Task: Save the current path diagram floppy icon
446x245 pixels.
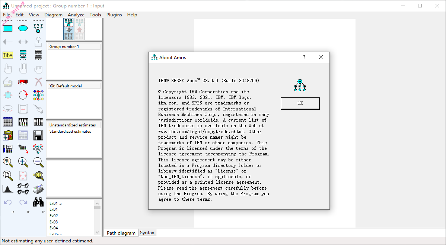Action: point(38,135)
